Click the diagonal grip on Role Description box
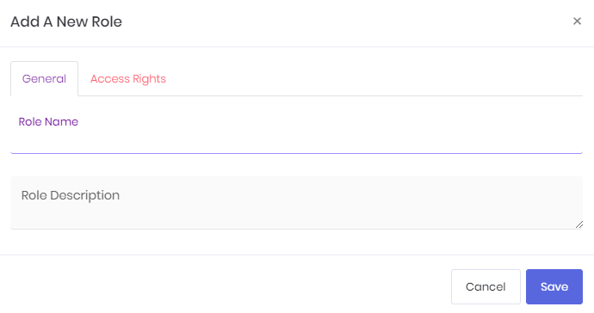The height and width of the screenshot is (313, 594). (x=579, y=224)
